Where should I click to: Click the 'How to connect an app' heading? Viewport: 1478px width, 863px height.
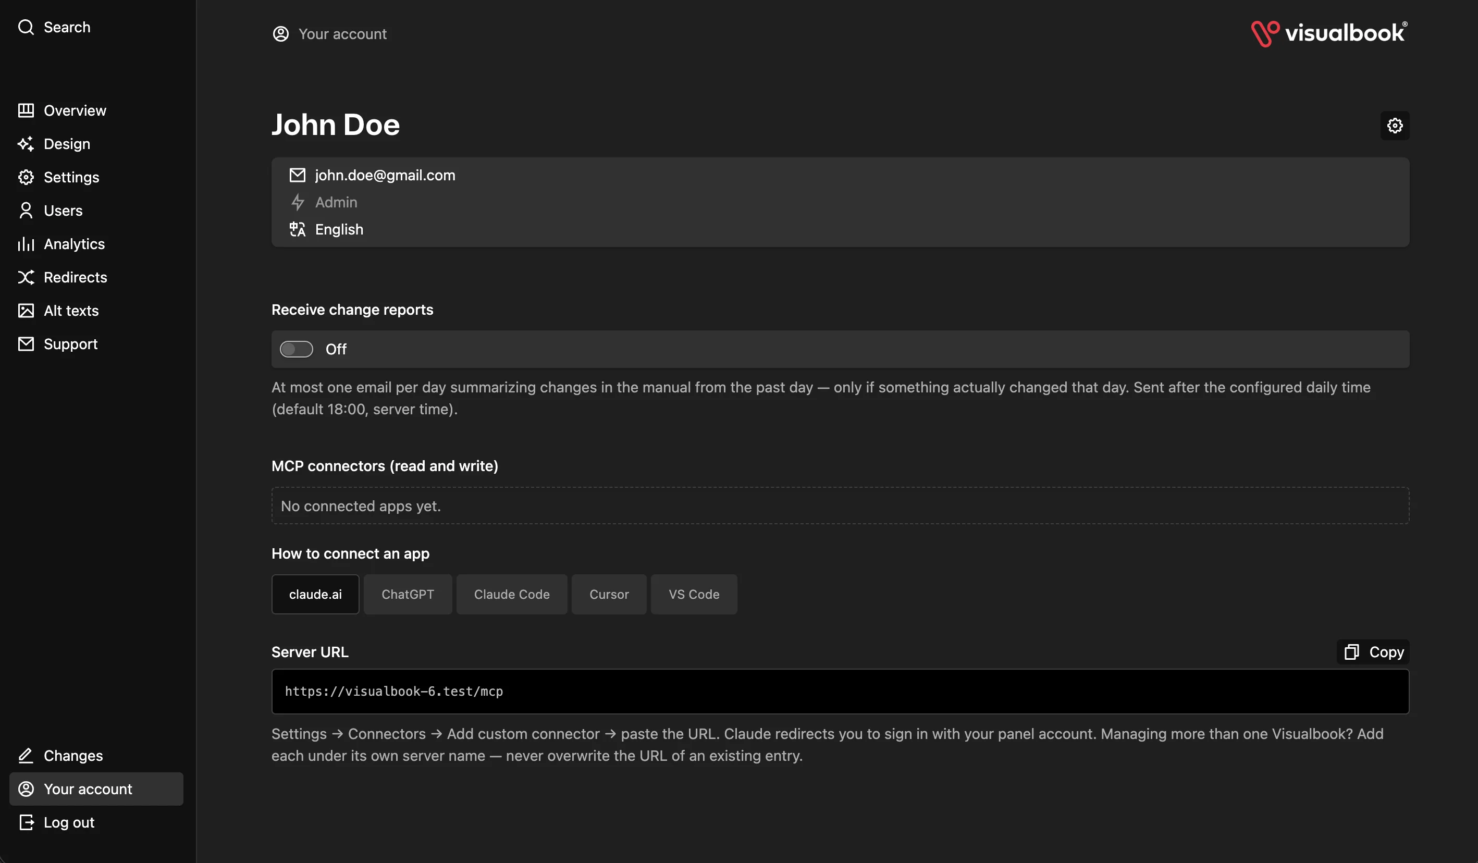tap(350, 554)
